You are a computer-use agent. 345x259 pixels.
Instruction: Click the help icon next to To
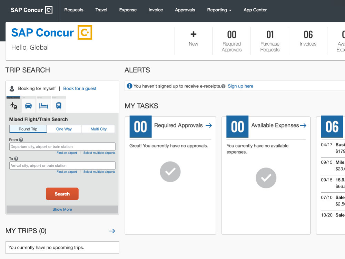pos(16,159)
